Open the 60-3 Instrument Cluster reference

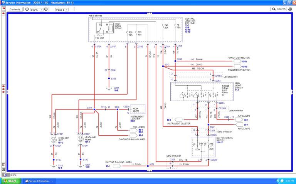(x=169, y=120)
